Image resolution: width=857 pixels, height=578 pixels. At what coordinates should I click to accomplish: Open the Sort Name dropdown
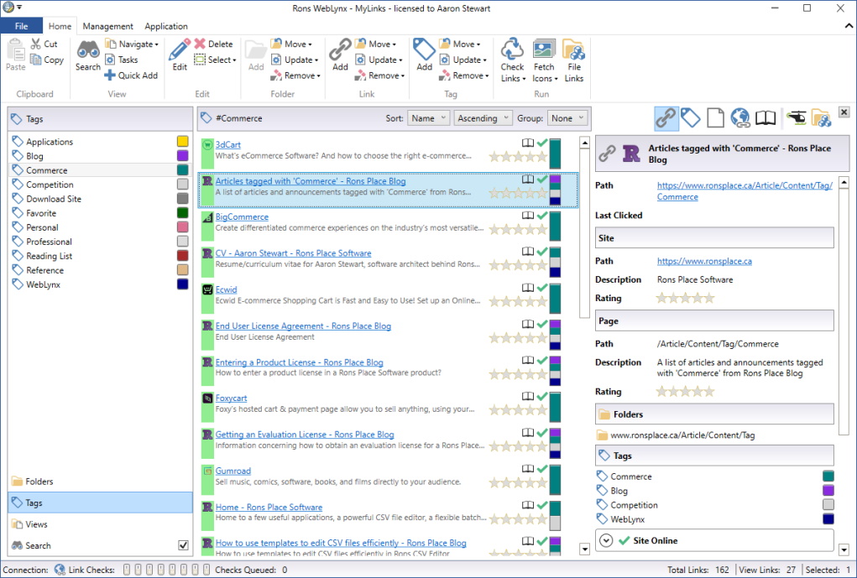pos(428,118)
